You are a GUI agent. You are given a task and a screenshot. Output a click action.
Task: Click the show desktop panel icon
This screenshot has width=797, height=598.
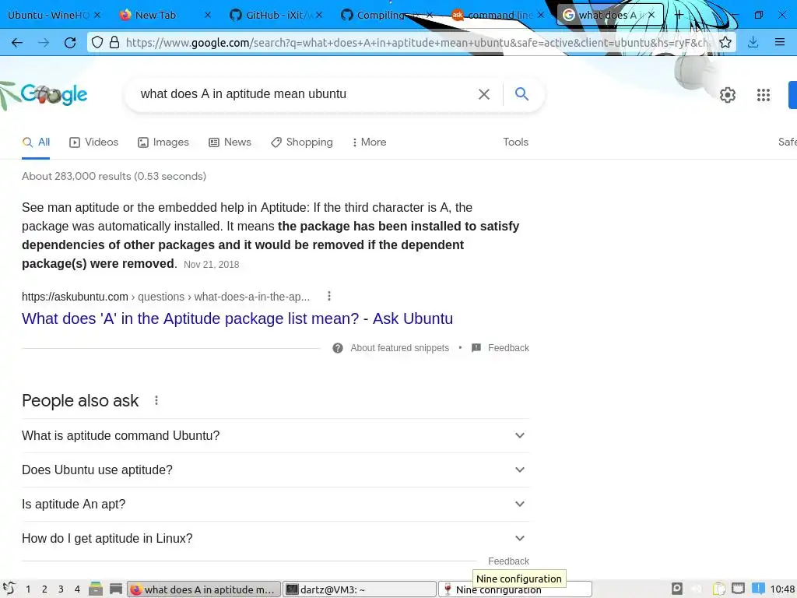[x=116, y=589]
